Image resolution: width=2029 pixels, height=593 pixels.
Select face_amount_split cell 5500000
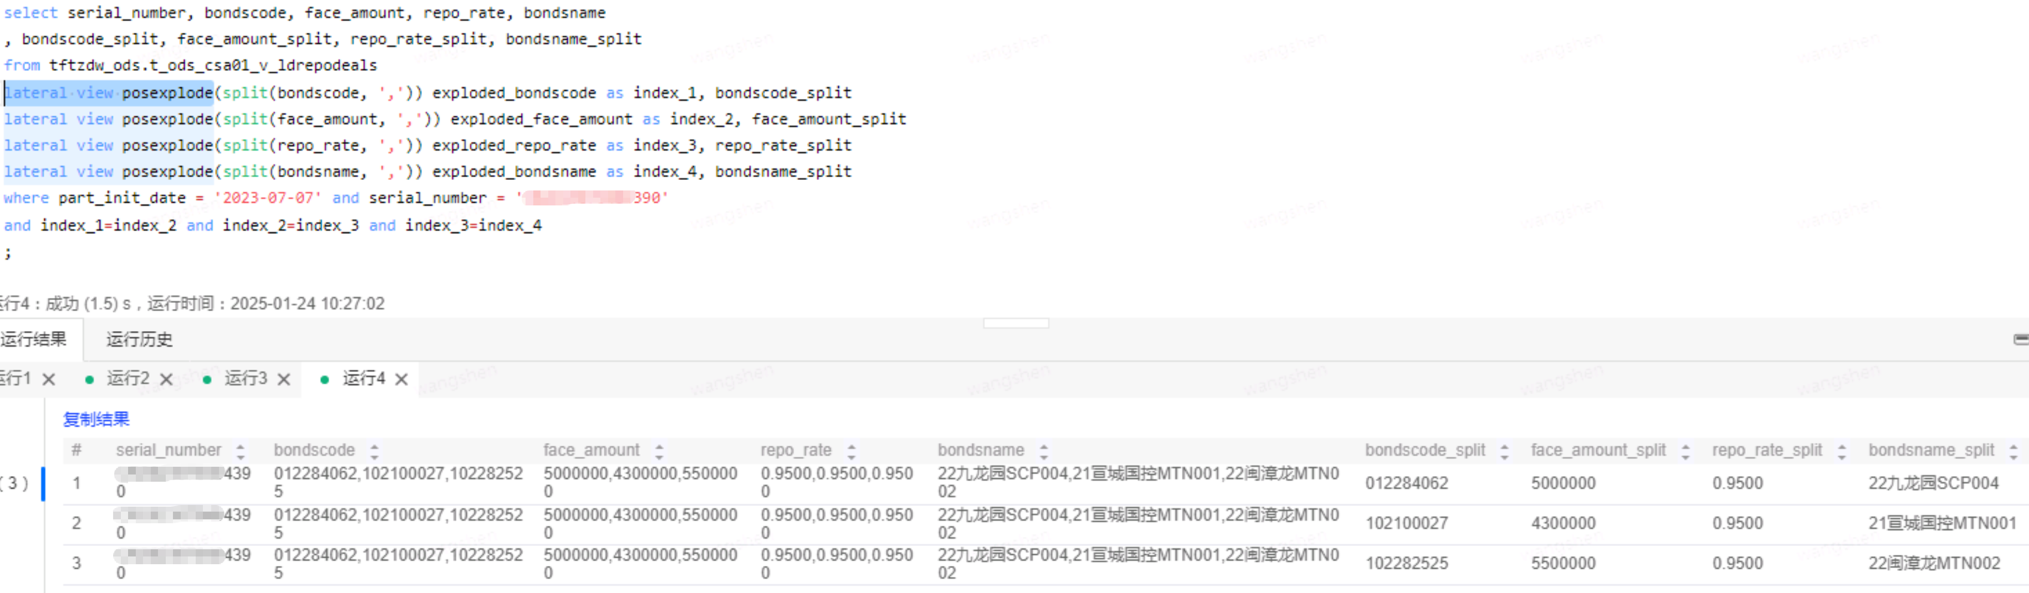[1563, 563]
